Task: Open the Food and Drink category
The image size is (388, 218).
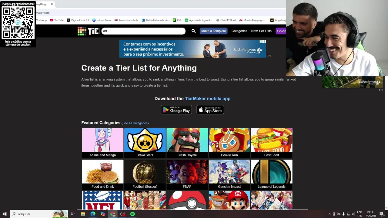Action: click(103, 175)
